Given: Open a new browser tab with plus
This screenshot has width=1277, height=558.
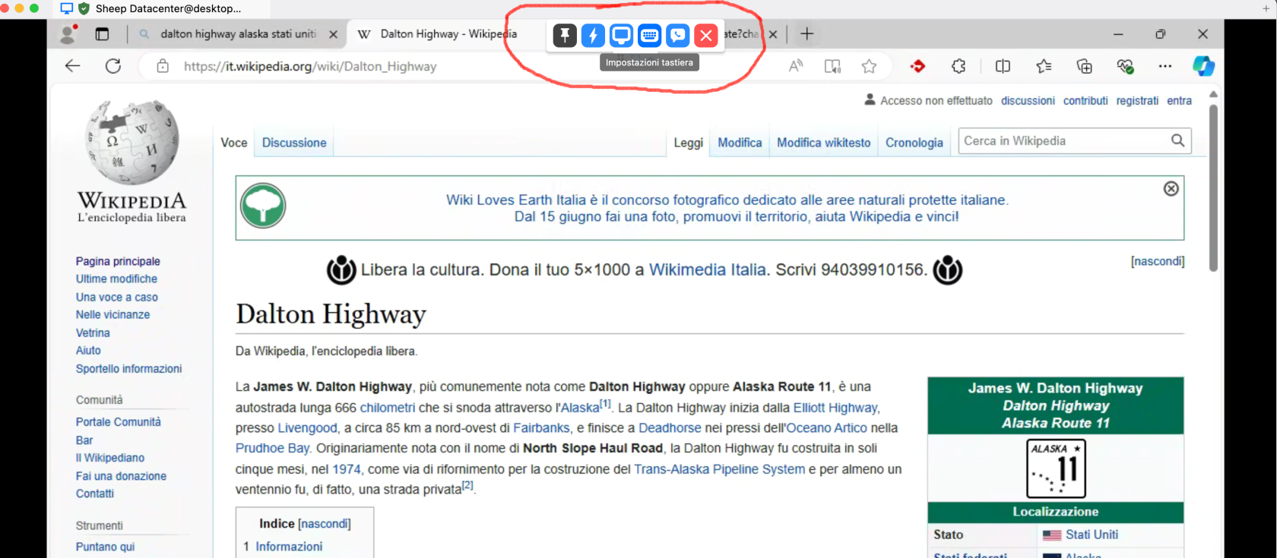Looking at the screenshot, I should point(807,33).
